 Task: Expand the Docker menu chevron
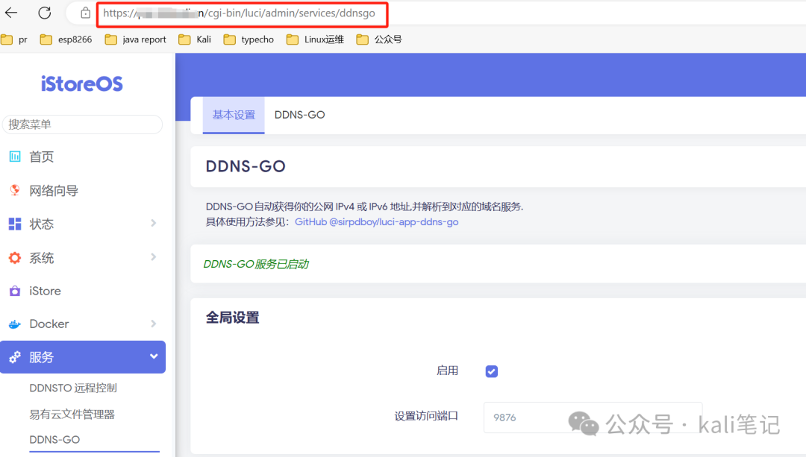click(x=153, y=324)
